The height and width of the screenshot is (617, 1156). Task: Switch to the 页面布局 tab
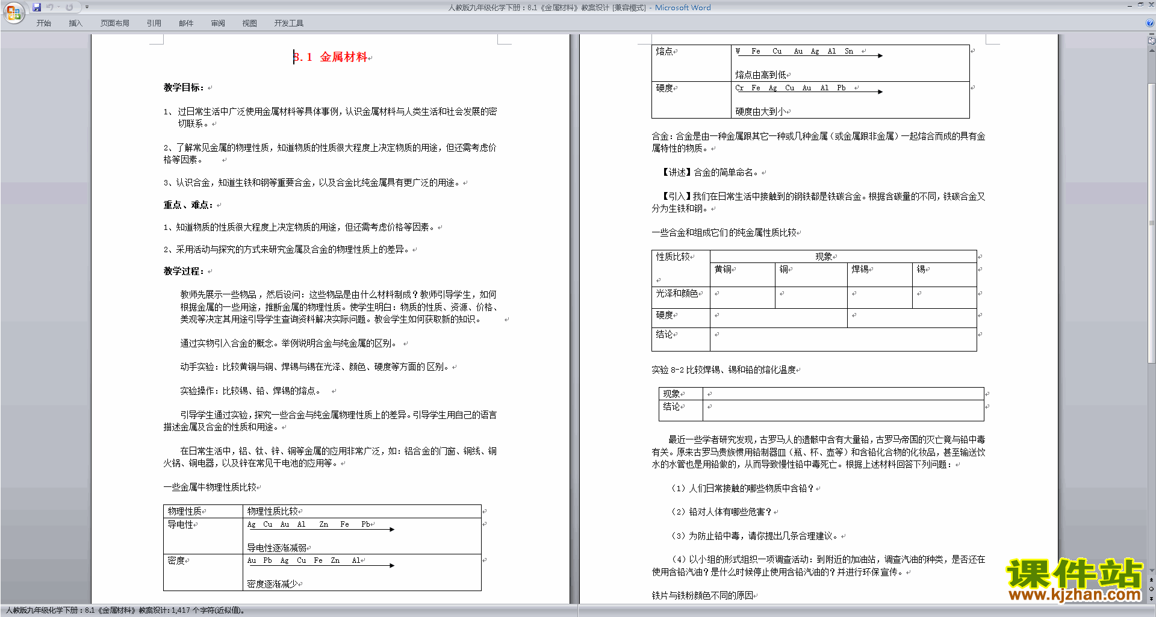[115, 23]
